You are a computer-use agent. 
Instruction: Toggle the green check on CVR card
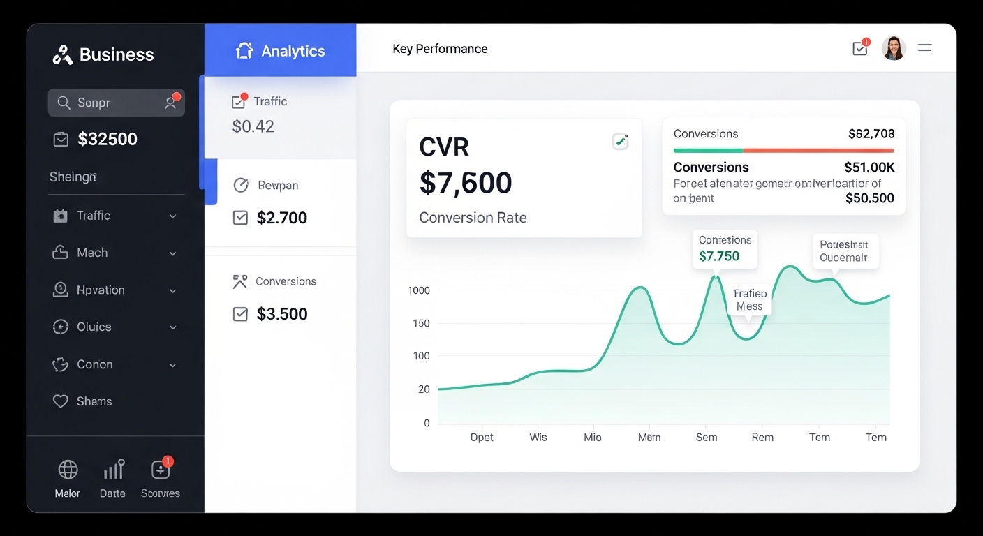[x=620, y=142]
